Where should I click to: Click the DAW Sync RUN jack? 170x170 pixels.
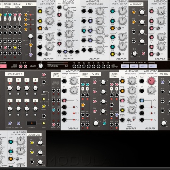click(x=59, y=125)
